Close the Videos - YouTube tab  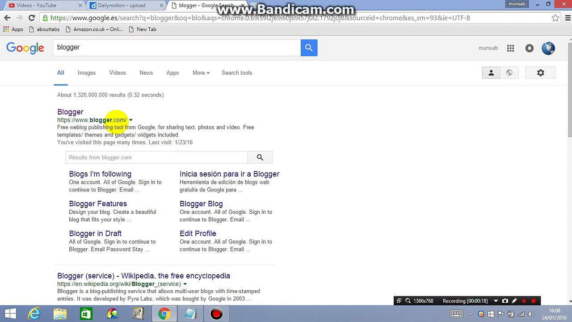80,5
